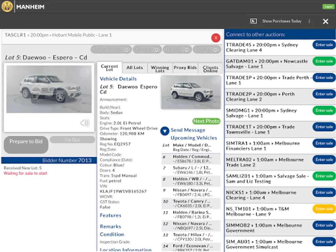
Task: Show the Next Photo of the vehicle
Action: (206, 121)
